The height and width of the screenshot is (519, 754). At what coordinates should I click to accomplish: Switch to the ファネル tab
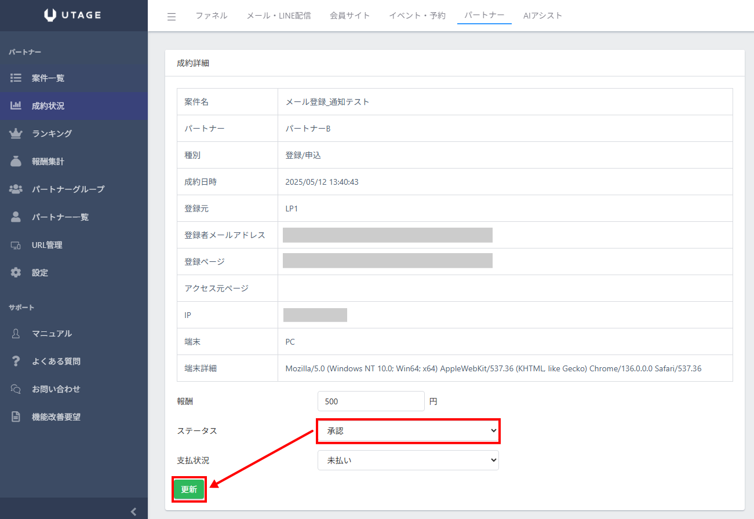(x=212, y=16)
